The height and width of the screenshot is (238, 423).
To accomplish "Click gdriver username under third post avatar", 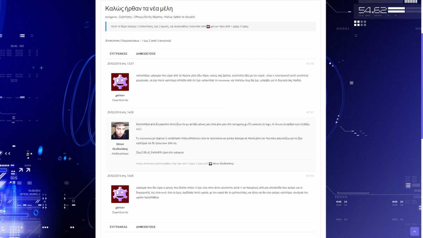I will tap(120, 208).
